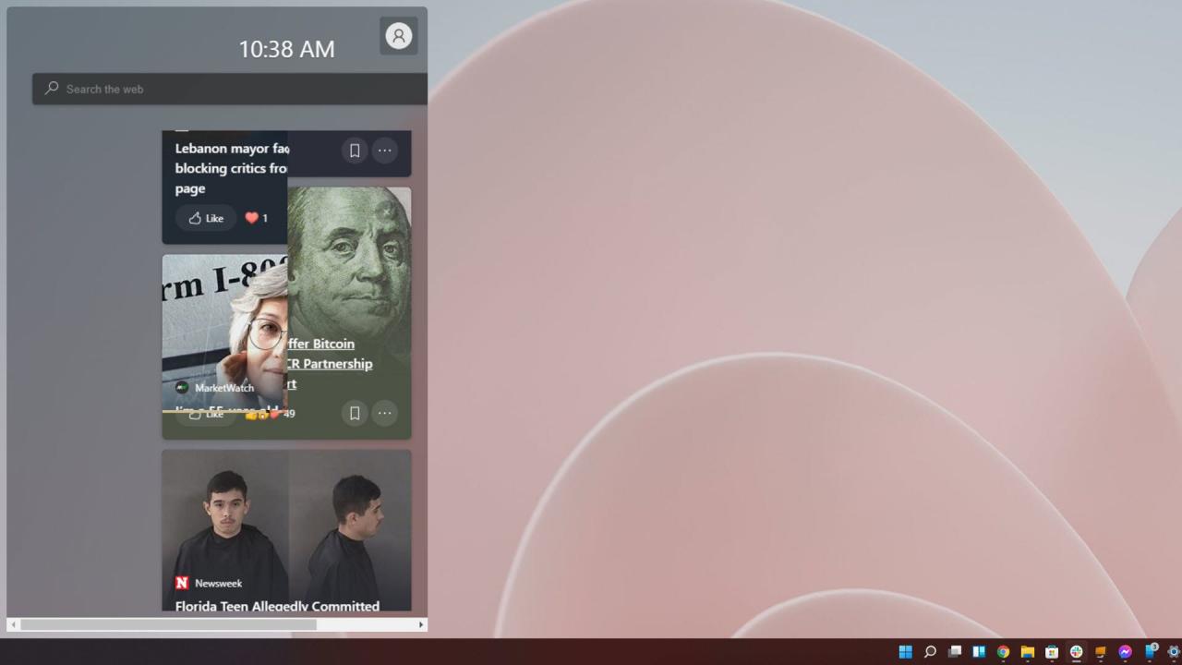The image size is (1182, 665).
Task: Launch Slack from the taskbar
Action: click(1076, 651)
